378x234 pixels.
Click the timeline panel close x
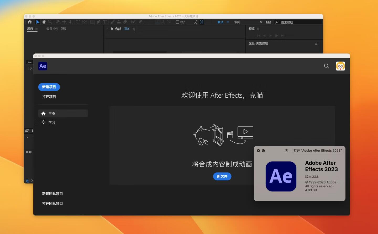(x=27, y=137)
